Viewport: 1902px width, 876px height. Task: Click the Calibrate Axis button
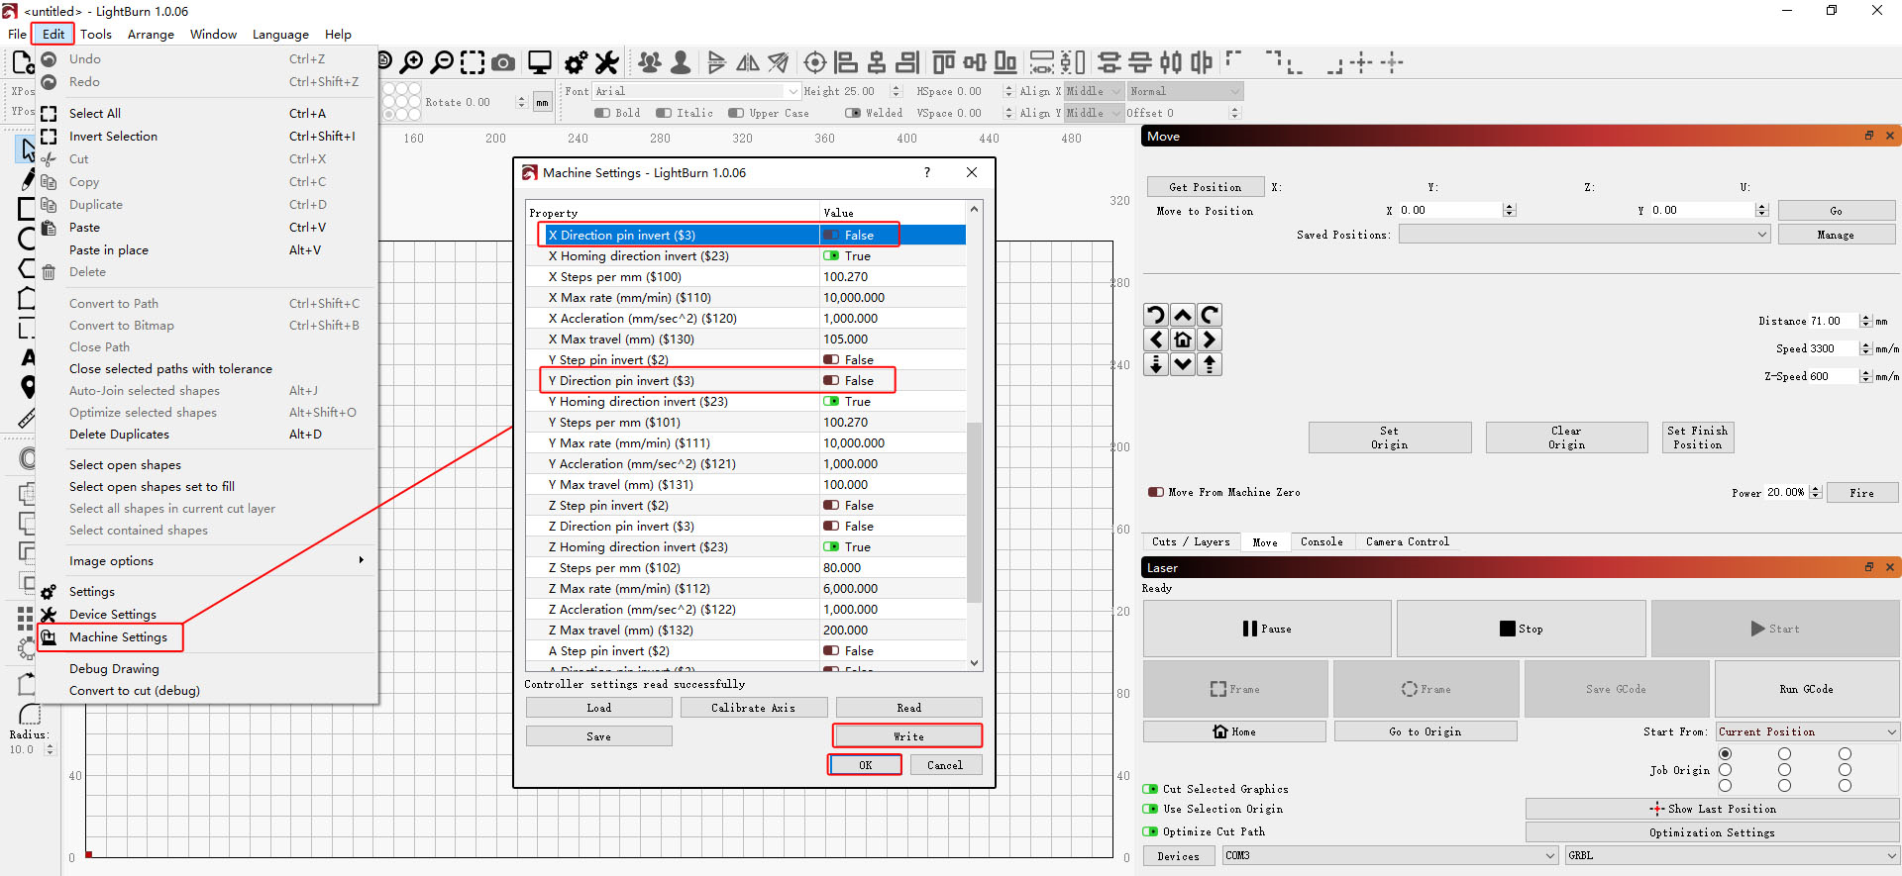point(753,708)
